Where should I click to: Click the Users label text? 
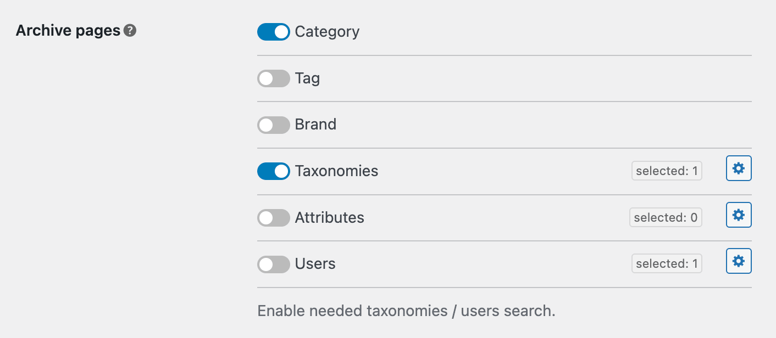click(315, 264)
